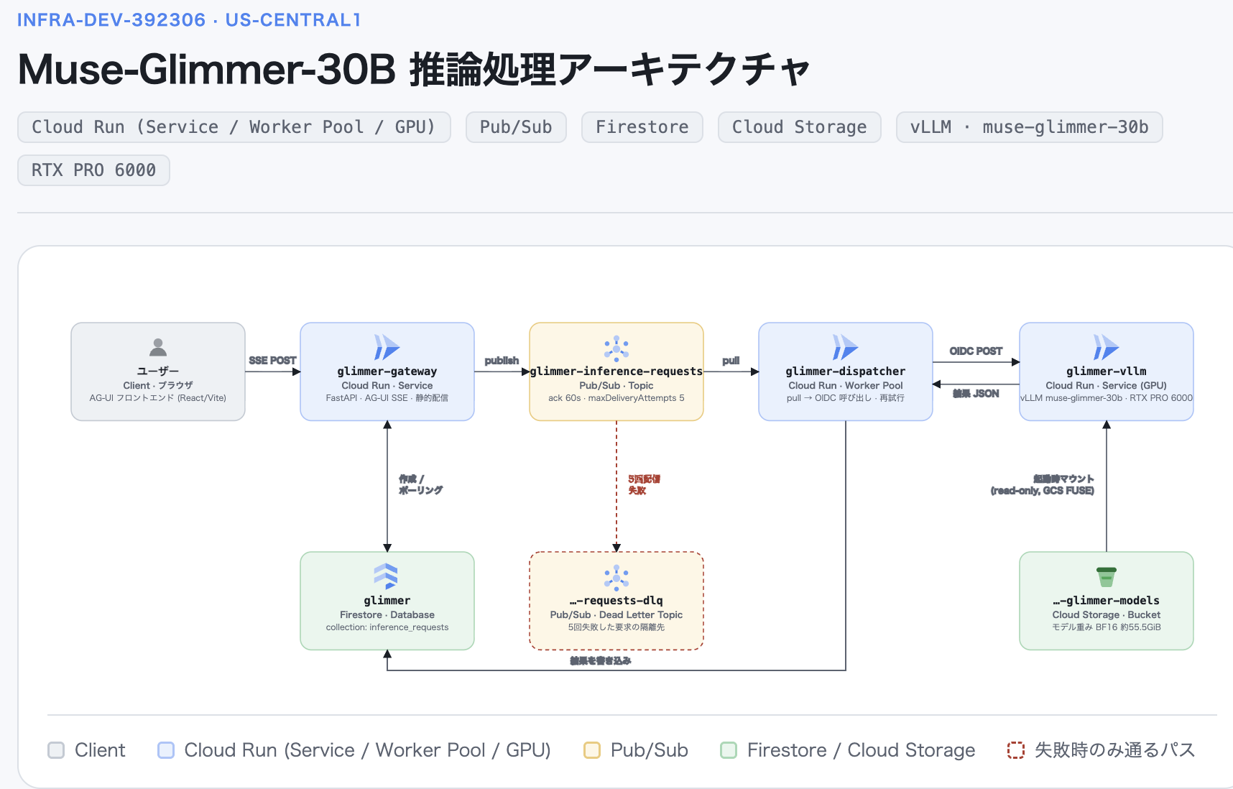This screenshot has height=789, width=1233.
Task: Click the 失敗時のみ通るパス legend label
Action: [1115, 750]
